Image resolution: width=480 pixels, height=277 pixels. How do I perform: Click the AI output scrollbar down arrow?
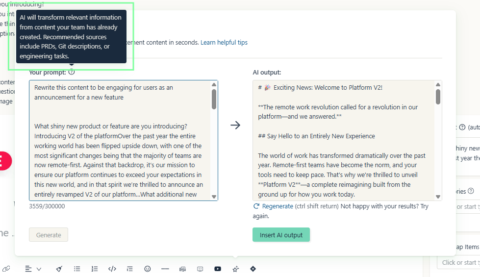[x=438, y=196]
